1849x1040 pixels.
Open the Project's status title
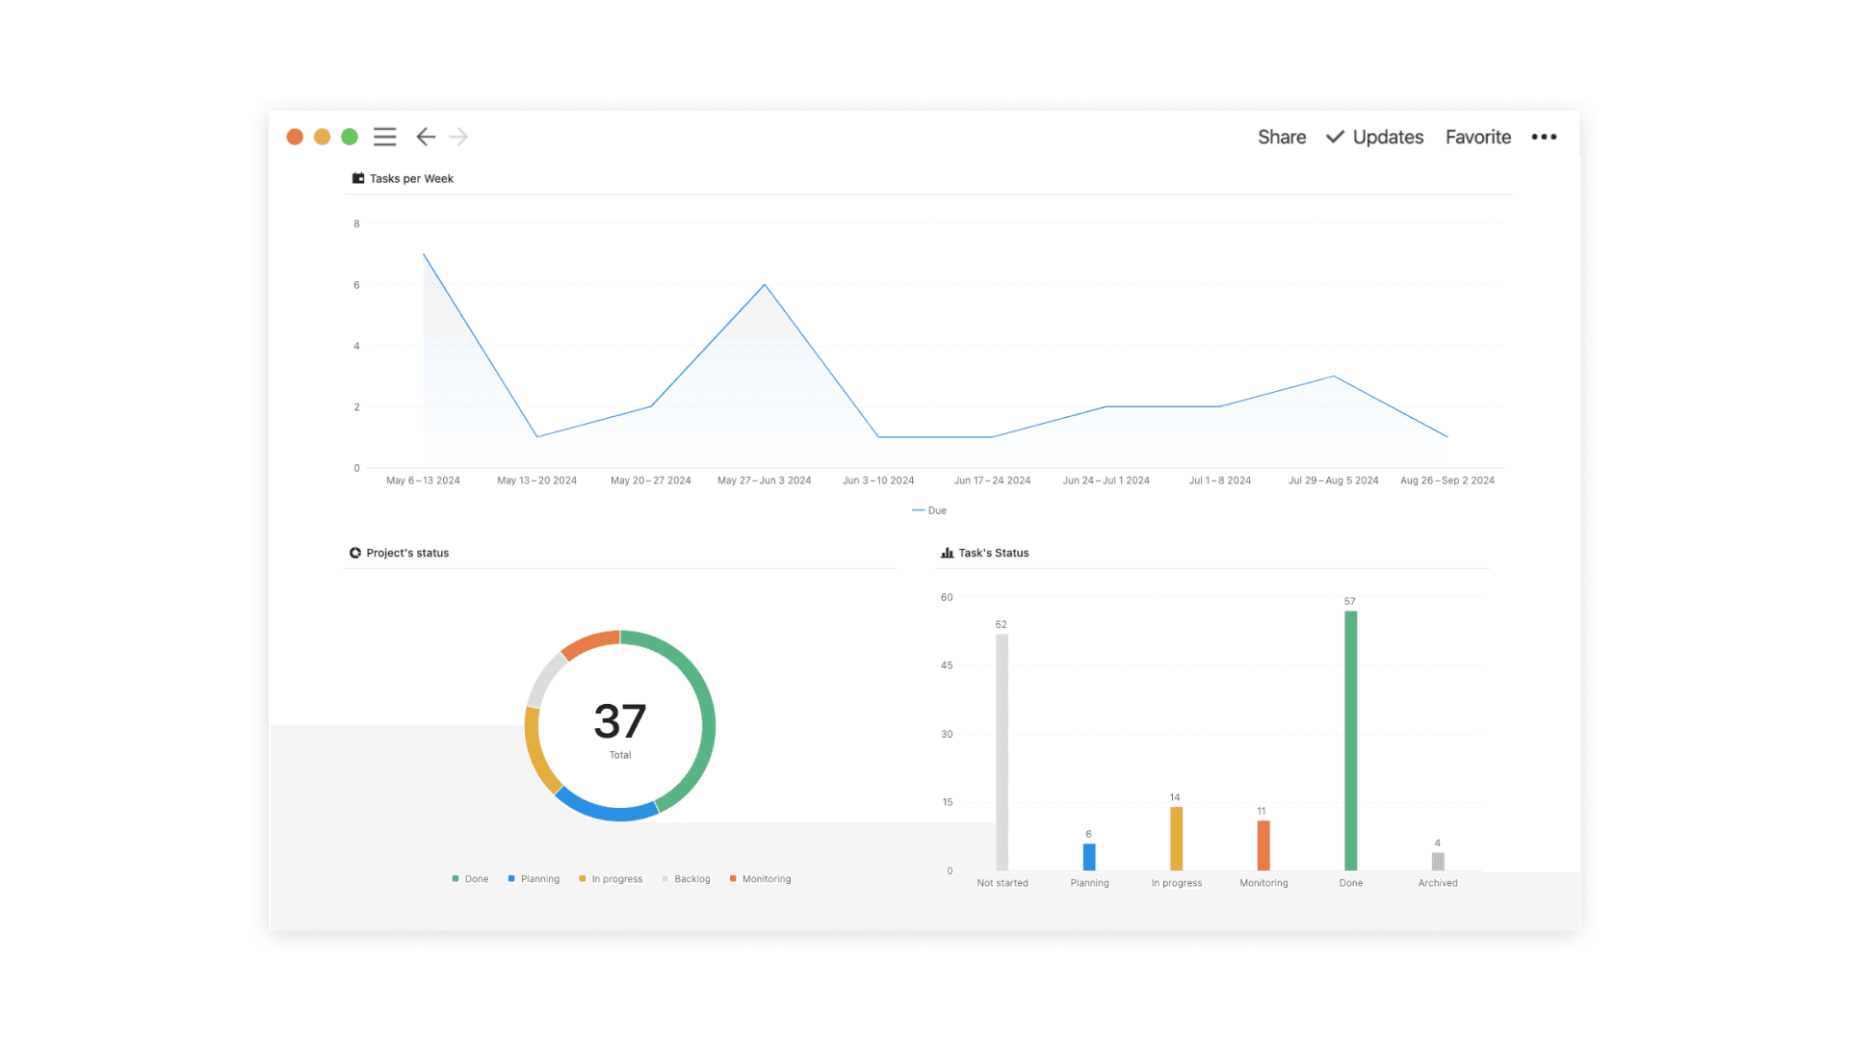click(407, 553)
